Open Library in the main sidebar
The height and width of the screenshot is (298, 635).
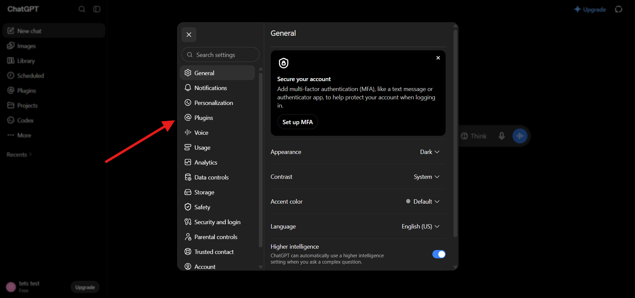pyautogui.click(x=54, y=61)
